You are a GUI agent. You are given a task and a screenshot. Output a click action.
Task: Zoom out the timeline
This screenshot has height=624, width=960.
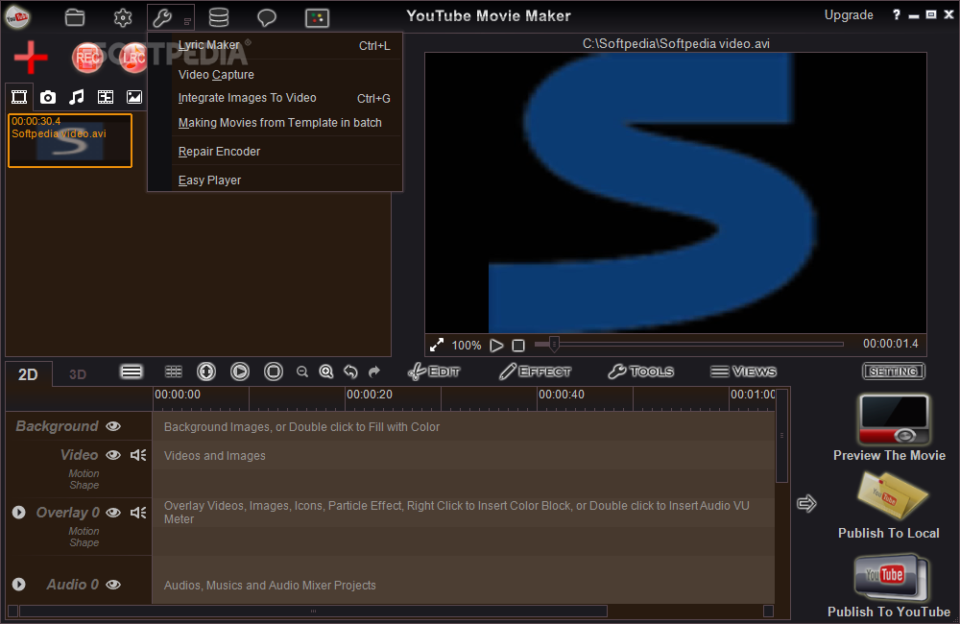point(302,372)
